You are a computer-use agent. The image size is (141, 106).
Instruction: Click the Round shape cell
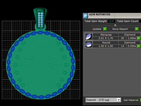pos(106,43)
